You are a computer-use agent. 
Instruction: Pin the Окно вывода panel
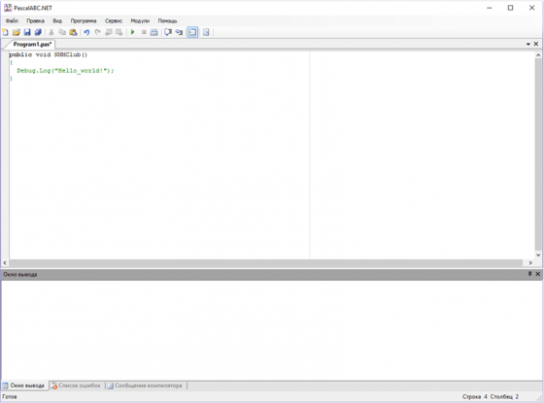(529, 274)
